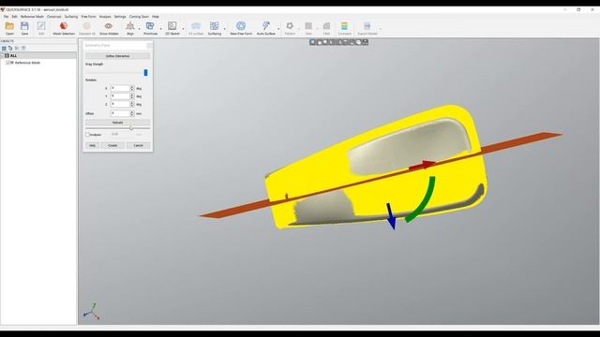Click the Export Model icon

(x=367, y=26)
